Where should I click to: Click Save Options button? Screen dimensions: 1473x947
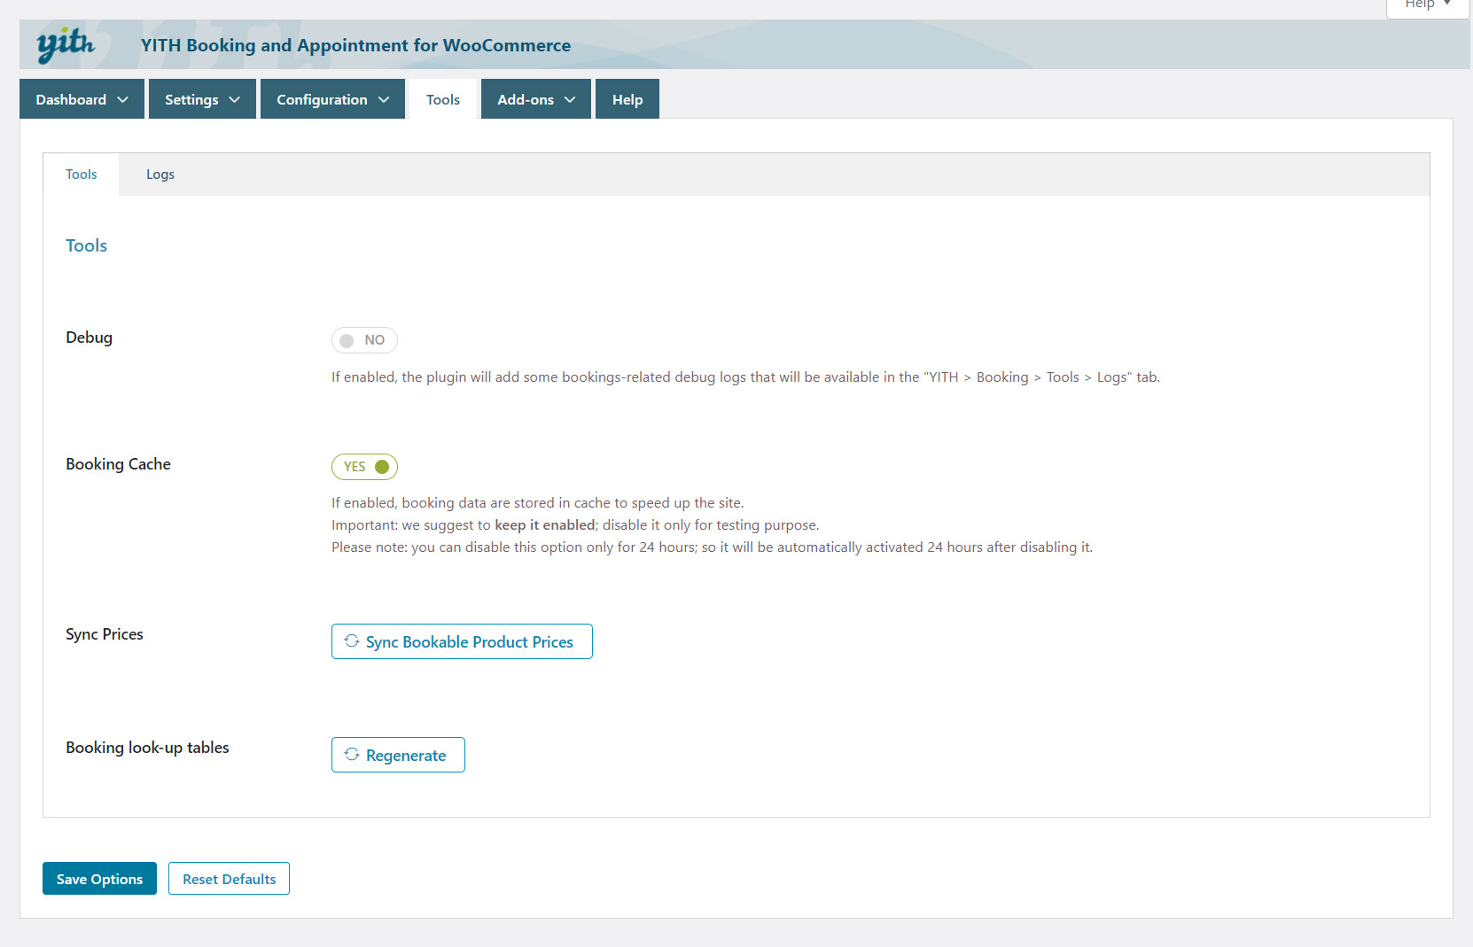click(99, 879)
